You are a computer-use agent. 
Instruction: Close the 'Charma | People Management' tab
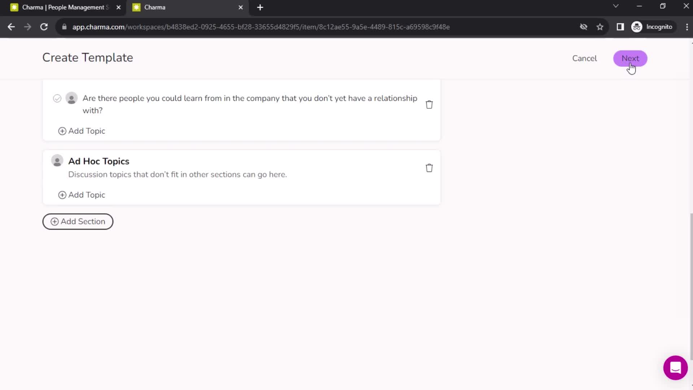[x=118, y=7]
